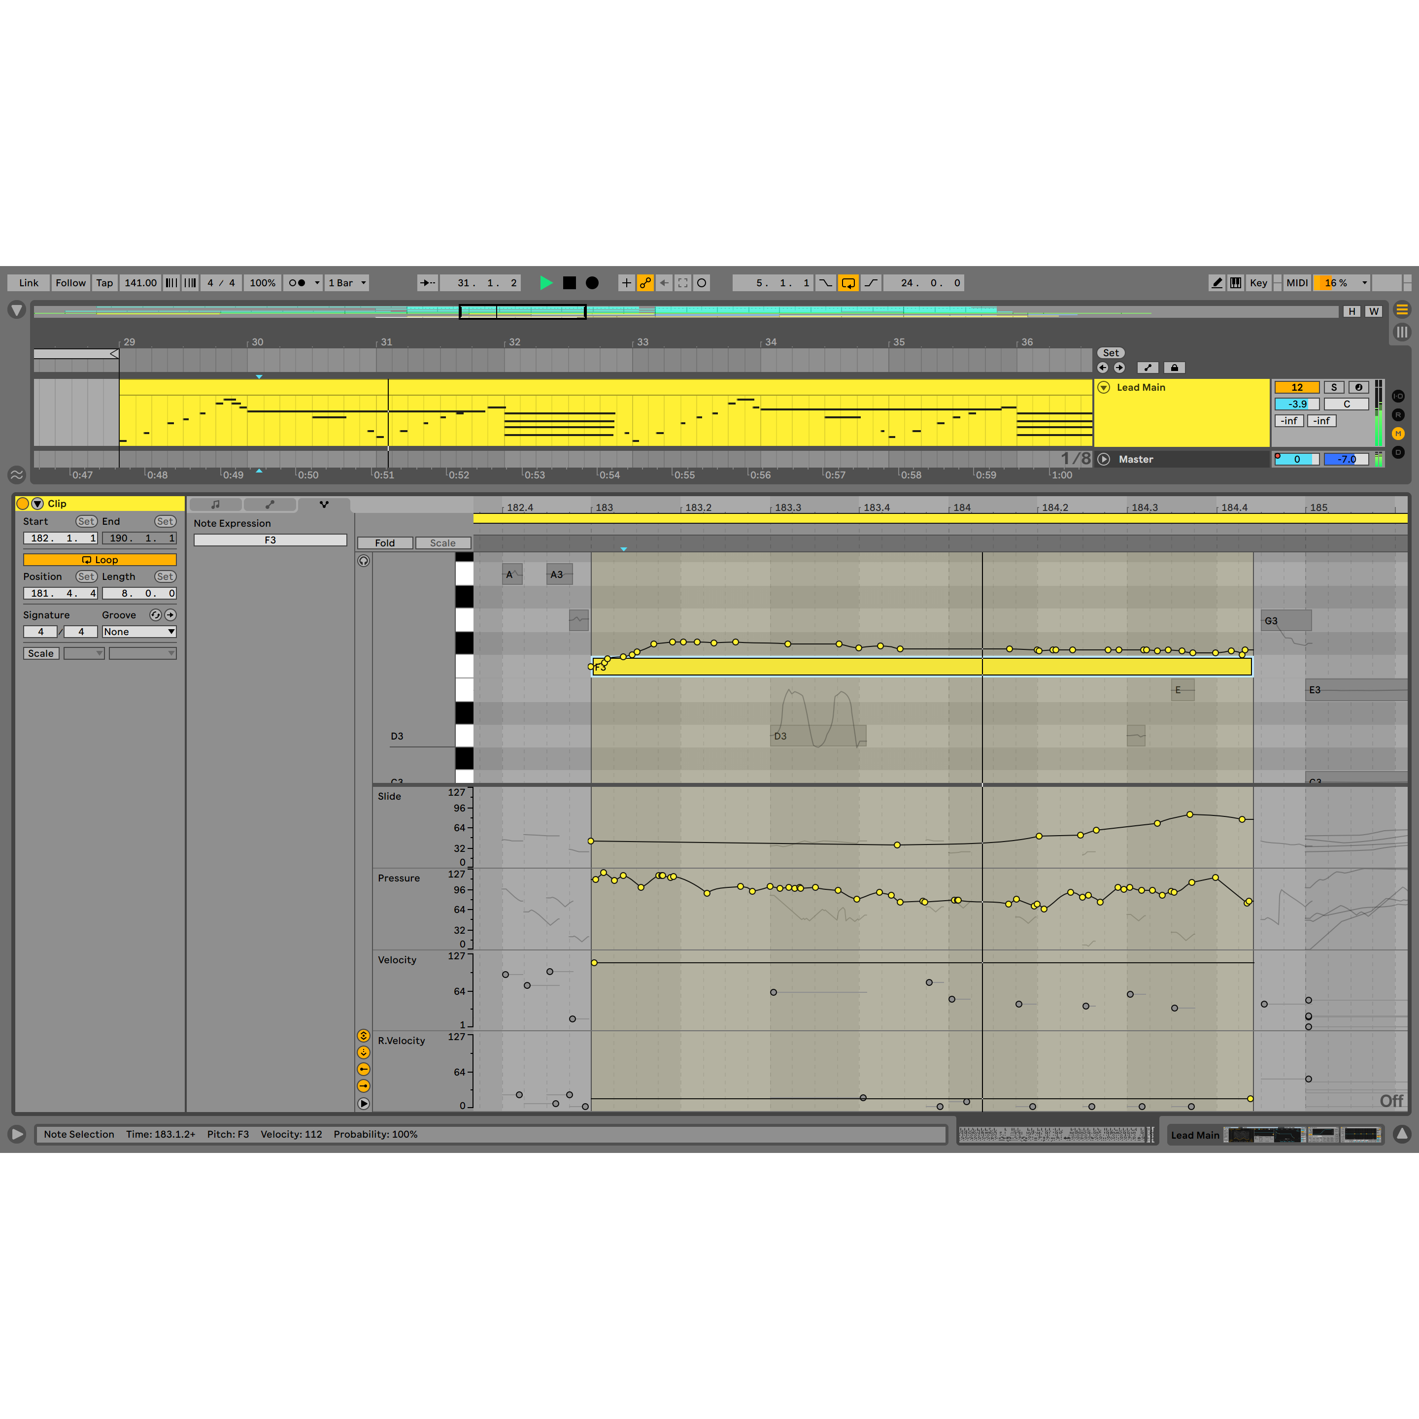Open the quantization 1 Bar dropdown
The height and width of the screenshot is (1419, 1419).
tap(347, 283)
